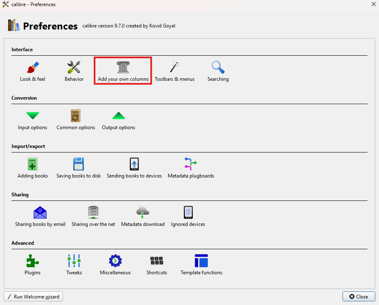Open Adding books green plus icon

(33, 164)
